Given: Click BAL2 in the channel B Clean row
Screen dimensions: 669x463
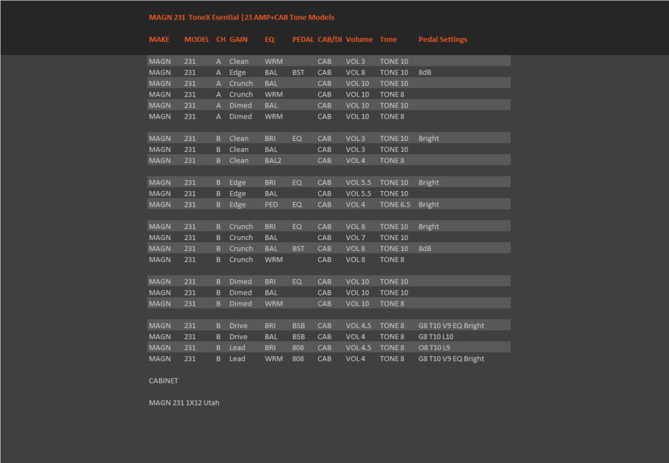Looking at the screenshot, I should 273,160.
